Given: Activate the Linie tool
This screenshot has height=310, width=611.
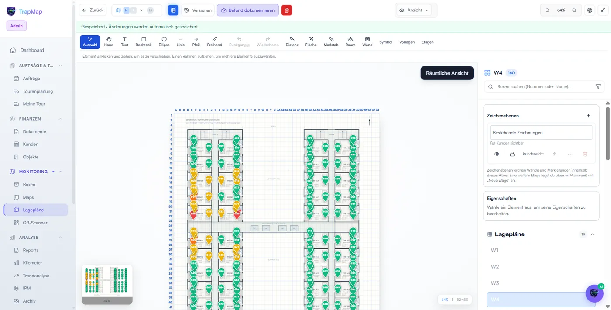Looking at the screenshot, I should coord(181,42).
